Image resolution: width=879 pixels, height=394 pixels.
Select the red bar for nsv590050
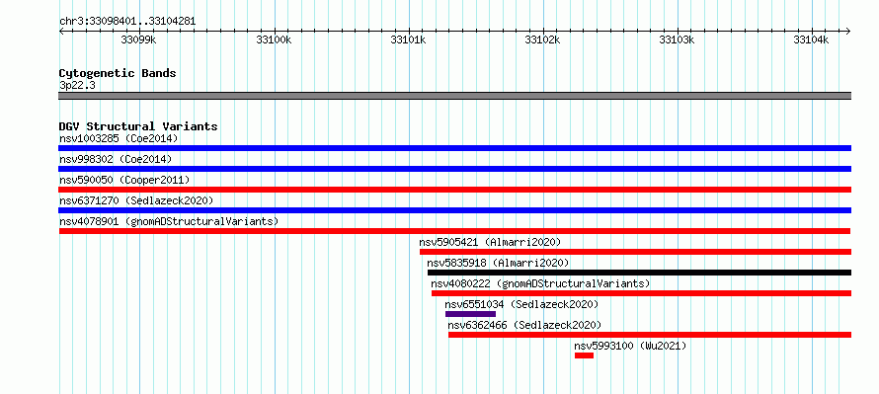click(454, 190)
